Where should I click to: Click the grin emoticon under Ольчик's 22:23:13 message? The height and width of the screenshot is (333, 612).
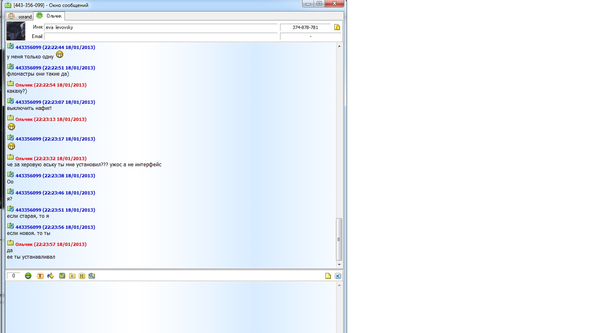[11, 127]
